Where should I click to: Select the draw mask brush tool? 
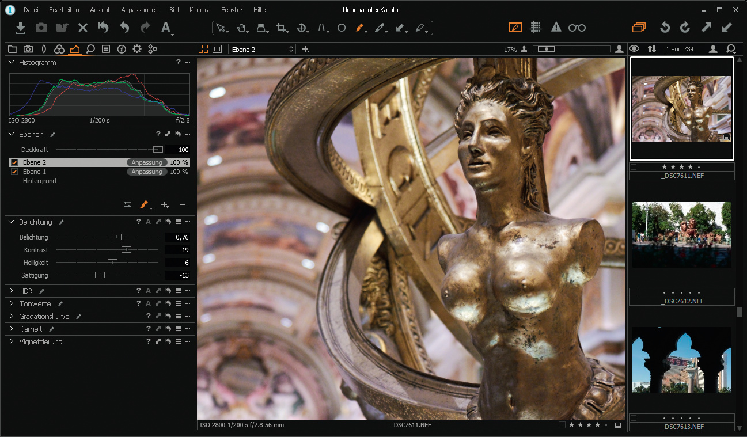pos(359,28)
